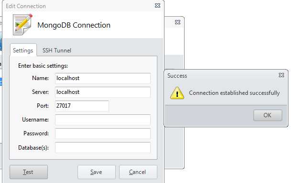Screen dimensions: 308x183
Task: Focus the Name input field
Action: (103, 78)
